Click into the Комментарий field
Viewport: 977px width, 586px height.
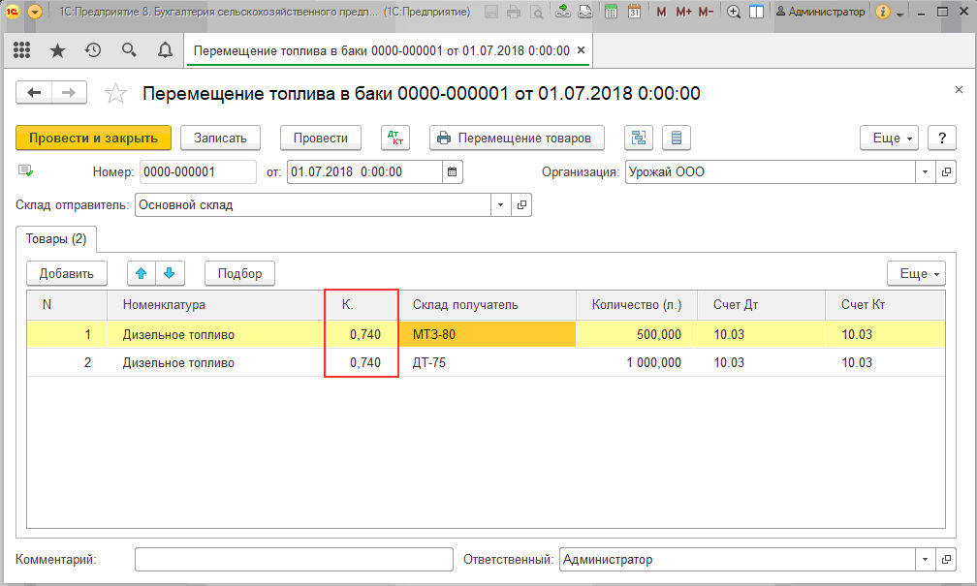coord(294,560)
